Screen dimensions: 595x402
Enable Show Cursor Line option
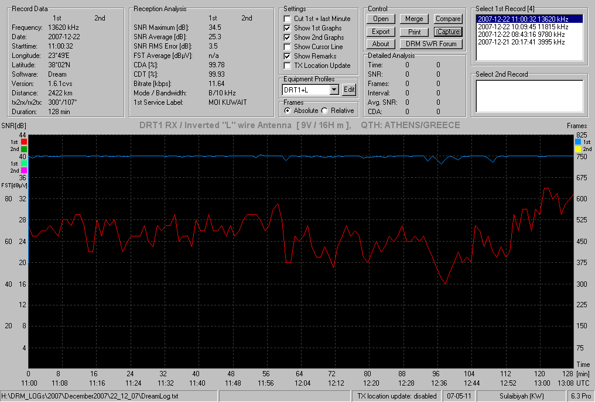click(x=288, y=47)
